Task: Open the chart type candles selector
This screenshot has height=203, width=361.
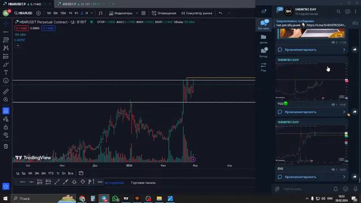Action: [x=100, y=13]
